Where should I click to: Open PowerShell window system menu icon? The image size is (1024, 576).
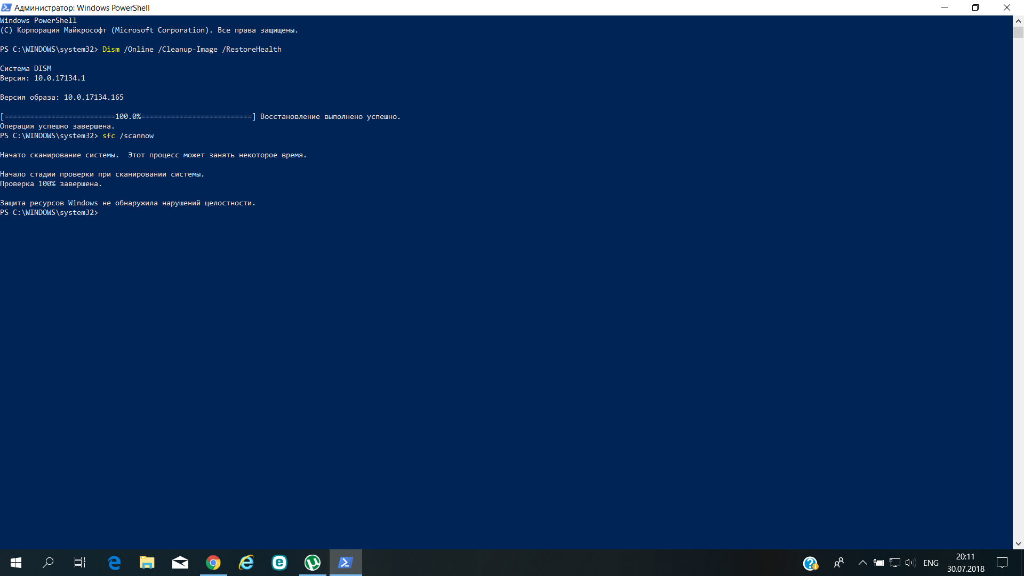click(6, 7)
